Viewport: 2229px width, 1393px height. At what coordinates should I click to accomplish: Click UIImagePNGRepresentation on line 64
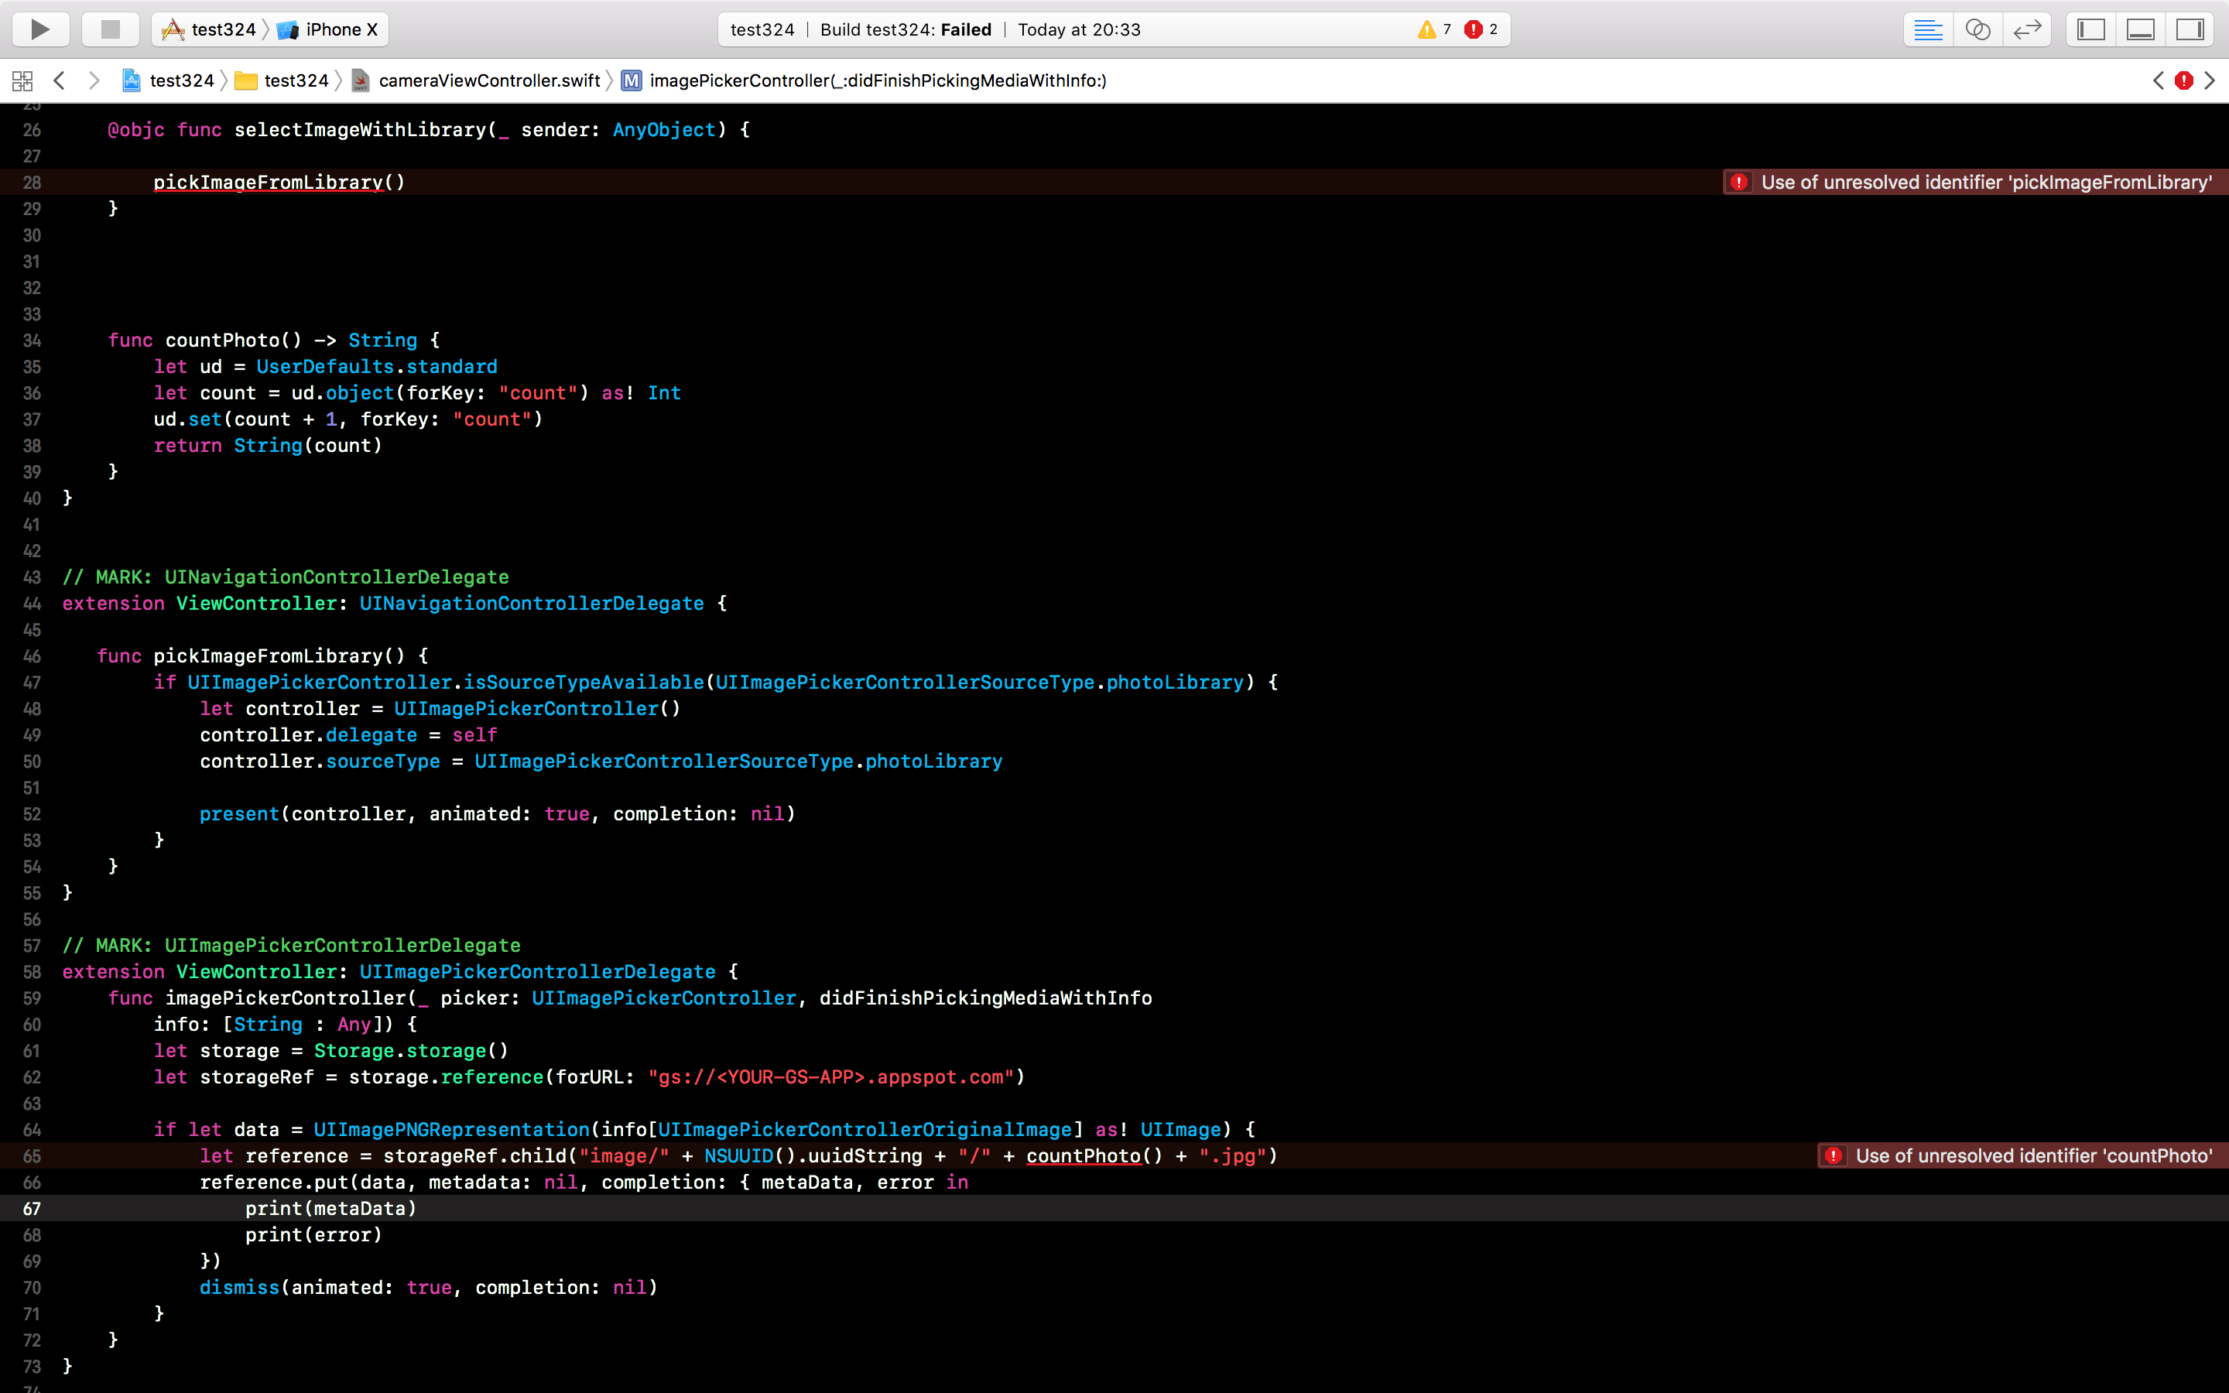[x=451, y=1131]
